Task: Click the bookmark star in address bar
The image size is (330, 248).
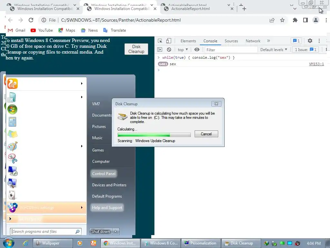Action: click(x=282, y=20)
